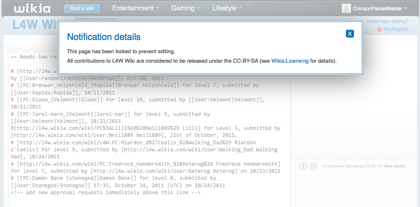Click the Need help editing? link
This screenshot has height=207, width=420.
point(387,21)
